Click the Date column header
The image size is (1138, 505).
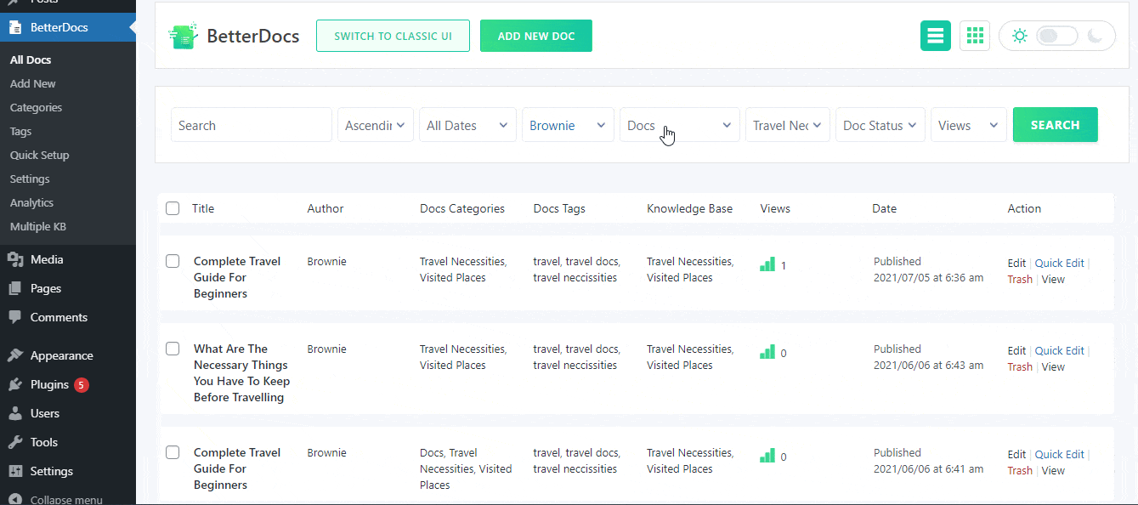[884, 208]
